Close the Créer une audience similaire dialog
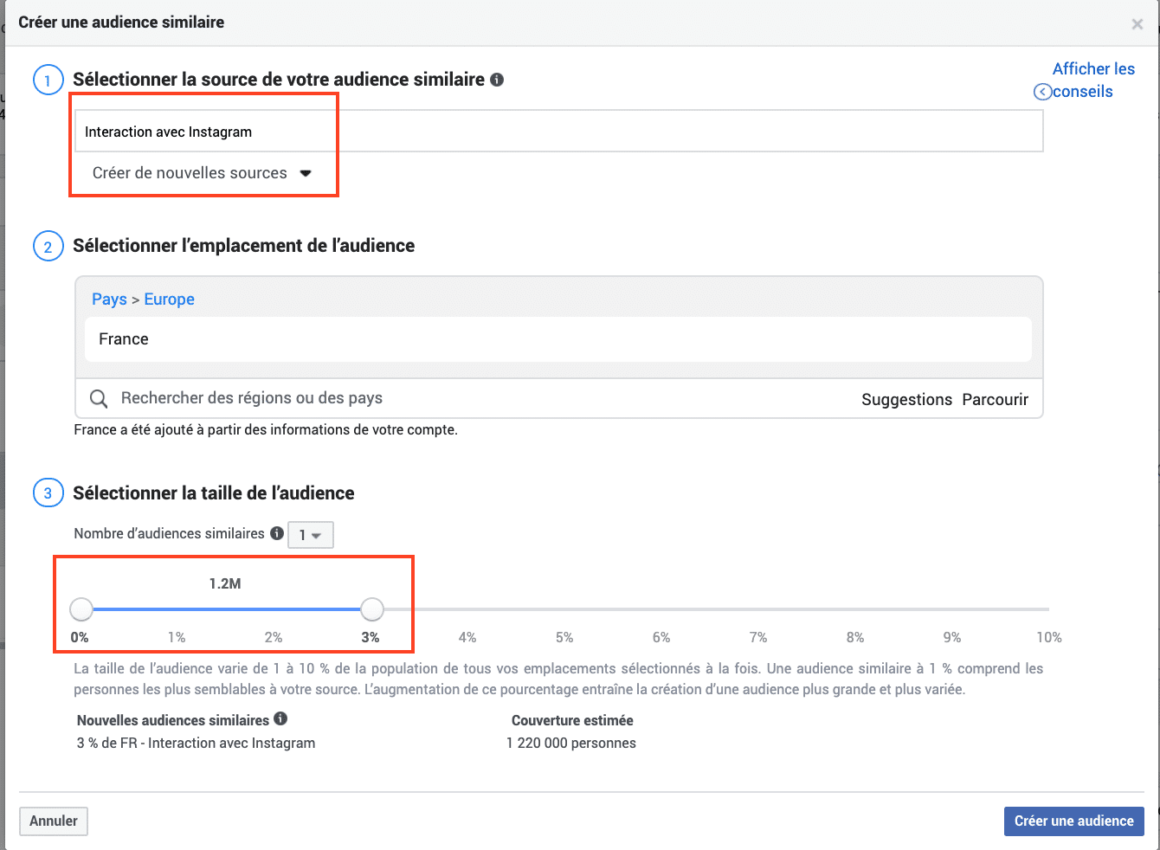This screenshot has width=1160, height=850. click(x=1137, y=24)
